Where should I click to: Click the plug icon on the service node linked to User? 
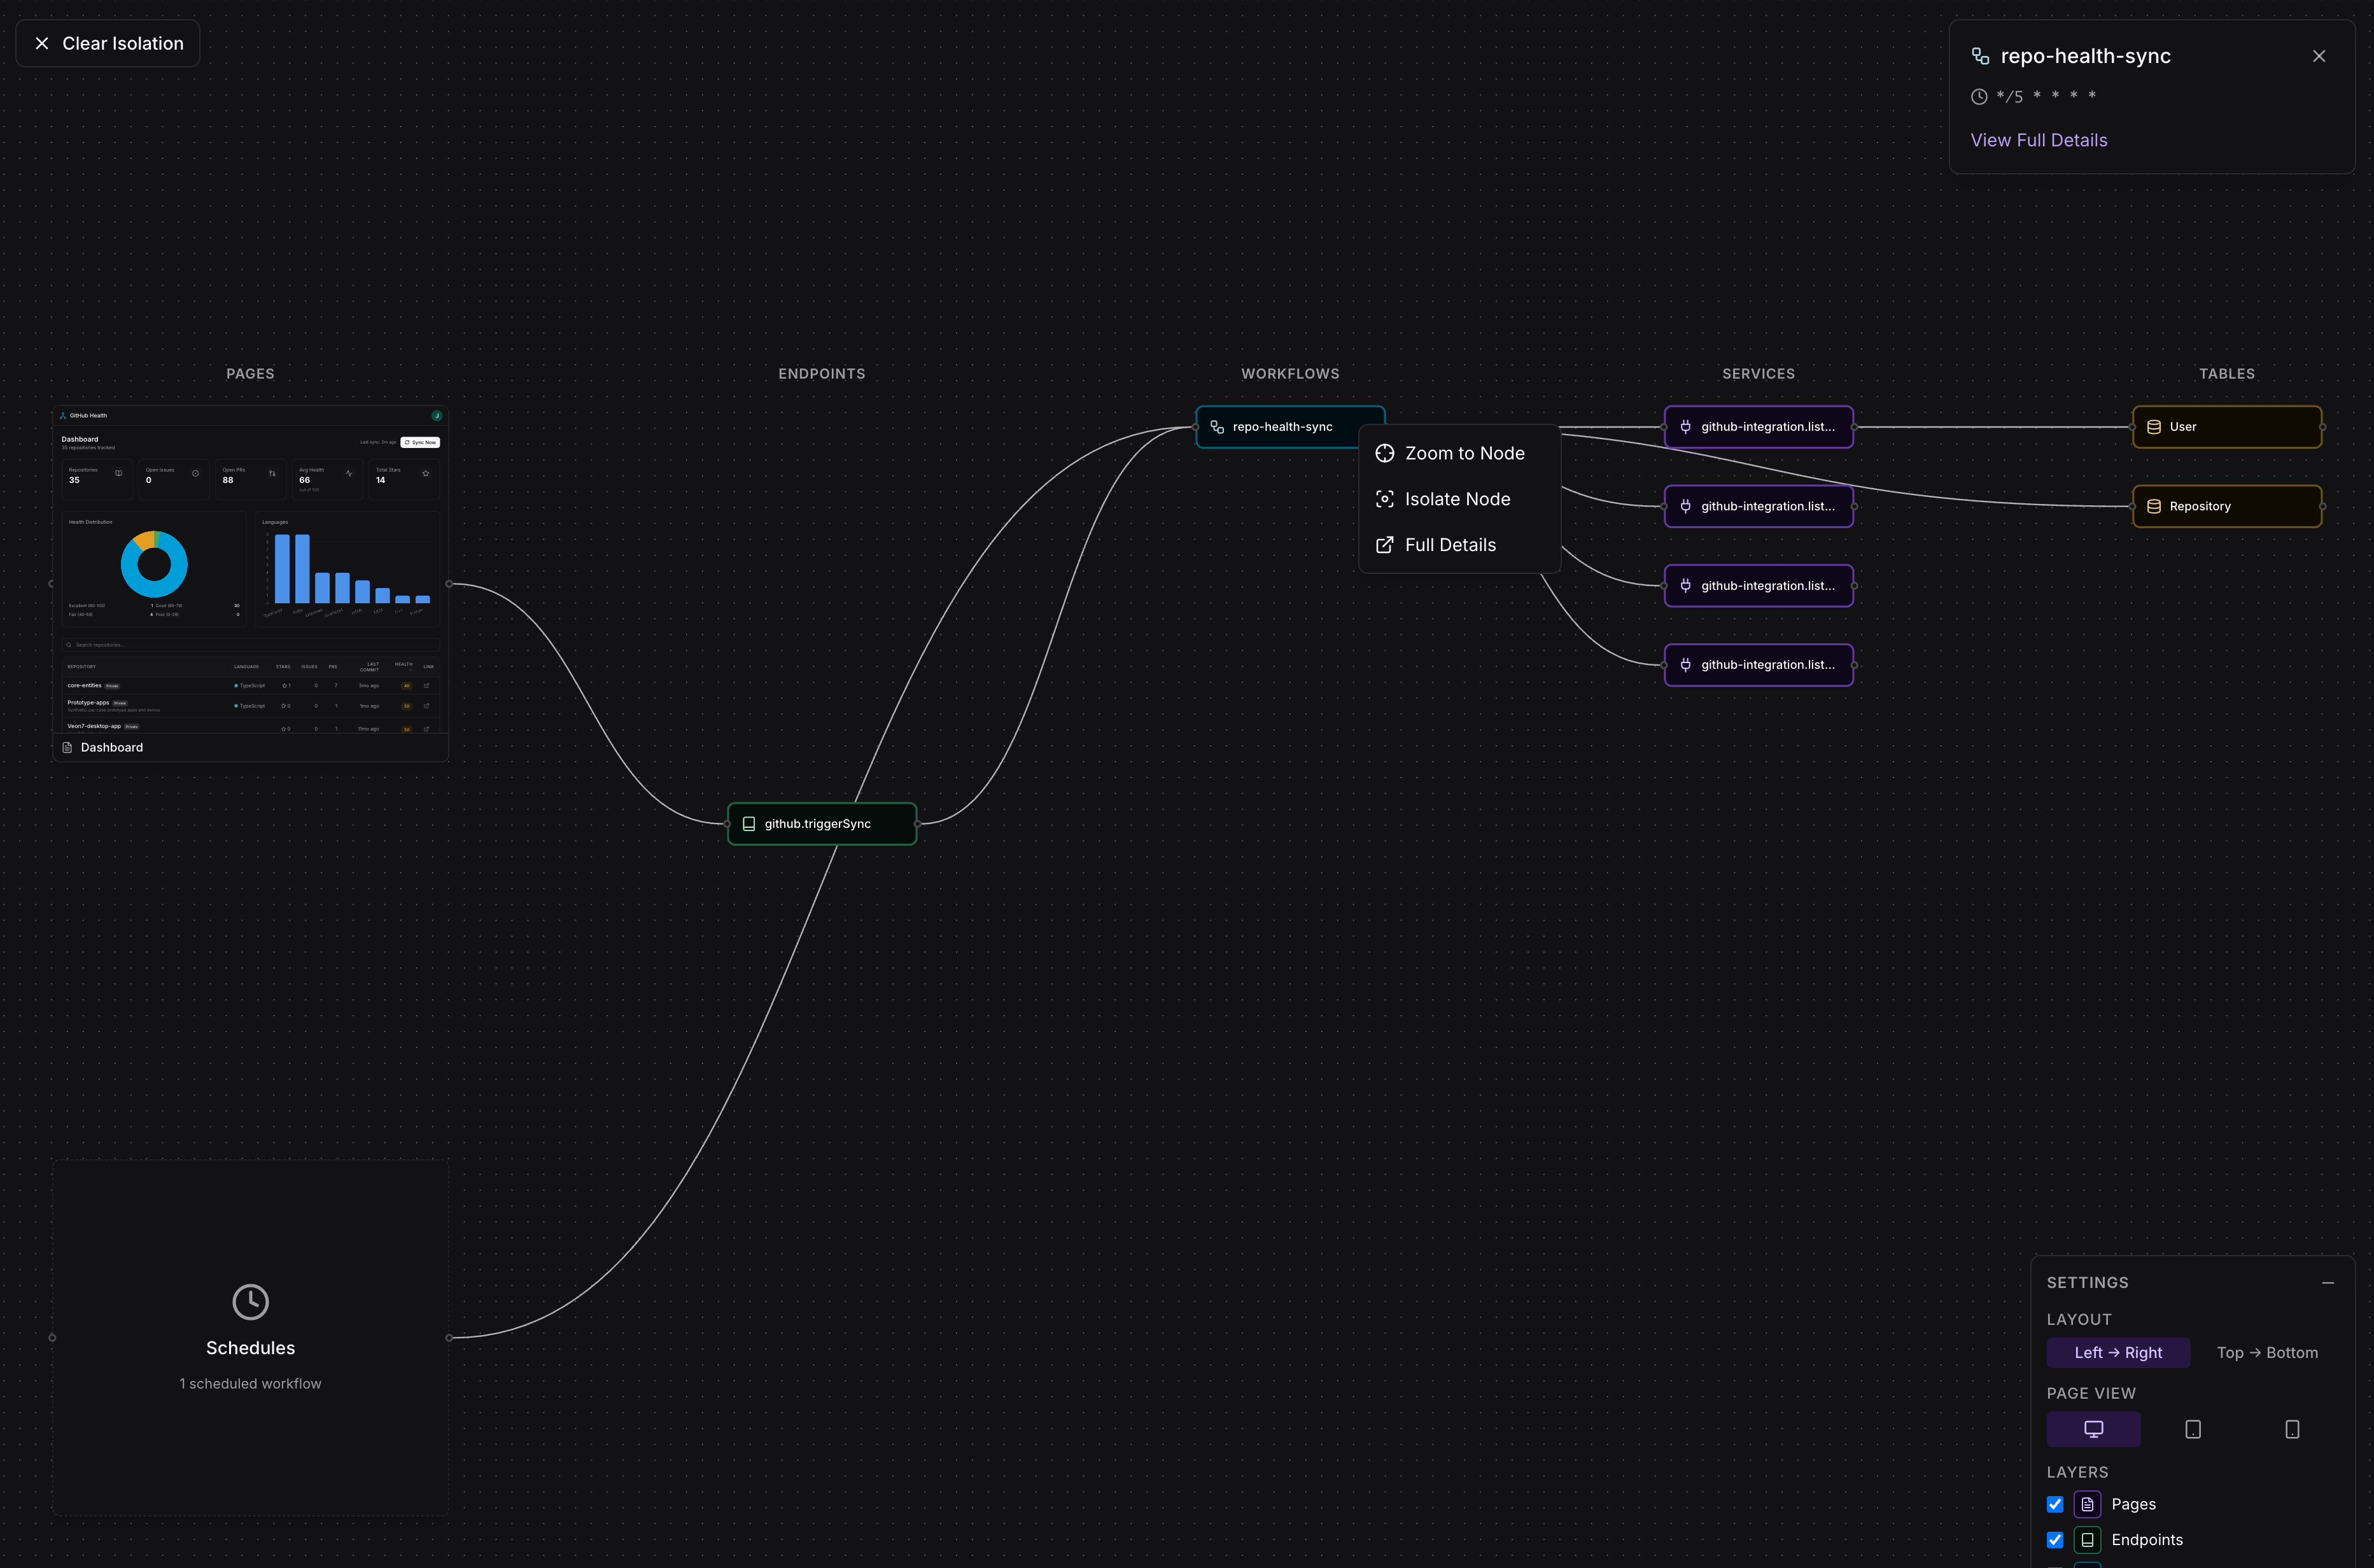coord(1685,427)
